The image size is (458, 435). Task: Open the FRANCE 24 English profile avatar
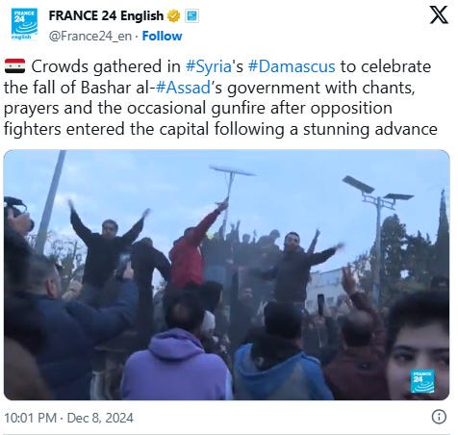tap(24, 24)
